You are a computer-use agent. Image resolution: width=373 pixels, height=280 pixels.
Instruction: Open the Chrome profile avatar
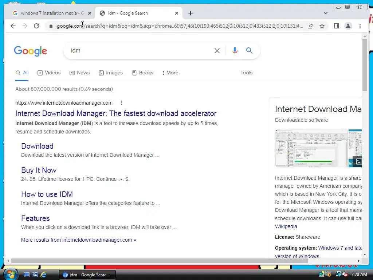[348, 26]
